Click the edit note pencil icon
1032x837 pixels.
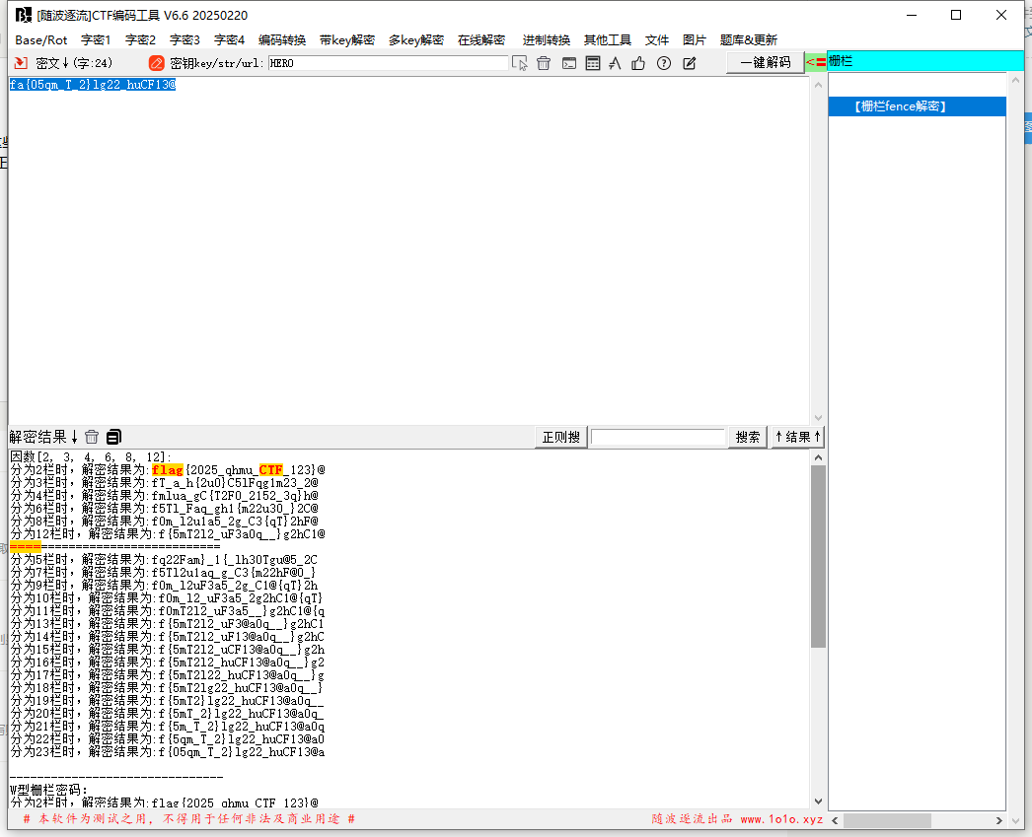tap(689, 63)
